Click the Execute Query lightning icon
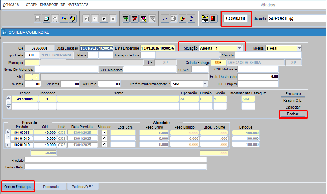The image size is (327, 194). (x=73, y=19)
